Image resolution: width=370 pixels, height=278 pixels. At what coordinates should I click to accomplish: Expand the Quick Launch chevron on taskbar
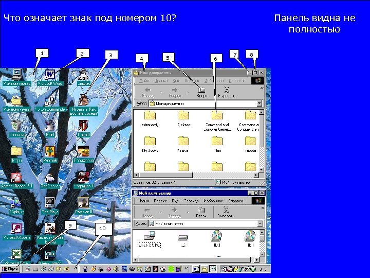pos(76,268)
